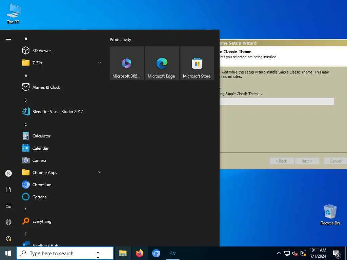Image resolution: width=347 pixels, height=260 pixels.
Task: Click the B letter header in app list
Action: [26, 100]
